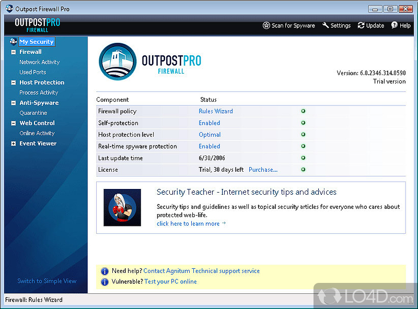Open Used Ports view
This screenshot has width=418, height=309.
pyautogui.click(x=32, y=72)
